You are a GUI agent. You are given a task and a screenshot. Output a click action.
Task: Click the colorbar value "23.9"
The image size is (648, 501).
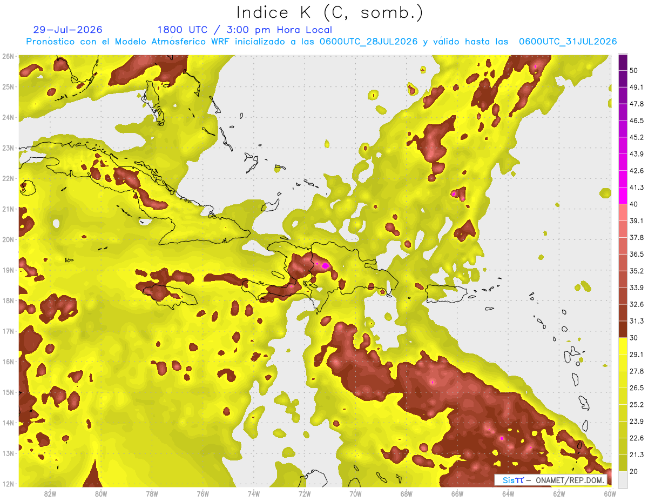637,422
